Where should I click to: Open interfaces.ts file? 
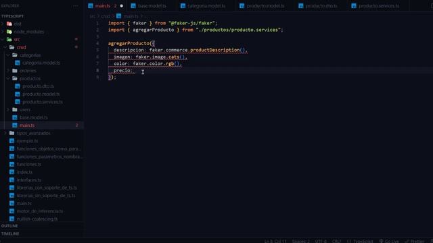(29, 180)
